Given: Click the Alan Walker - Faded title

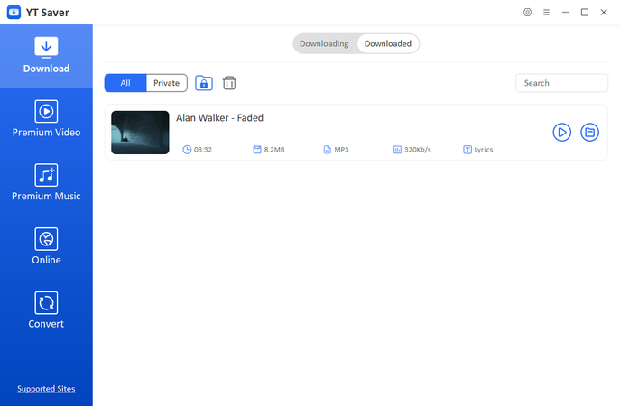Looking at the screenshot, I should click(x=219, y=118).
